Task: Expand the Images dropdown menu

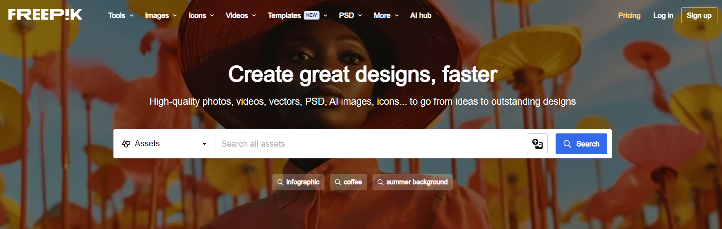Action: pos(161,15)
